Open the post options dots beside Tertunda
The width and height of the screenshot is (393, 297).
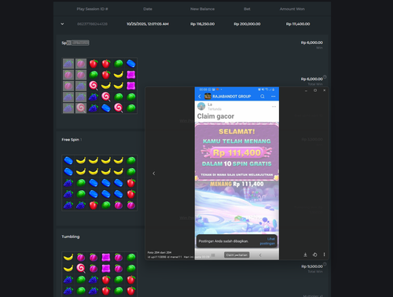coord(274,107)
